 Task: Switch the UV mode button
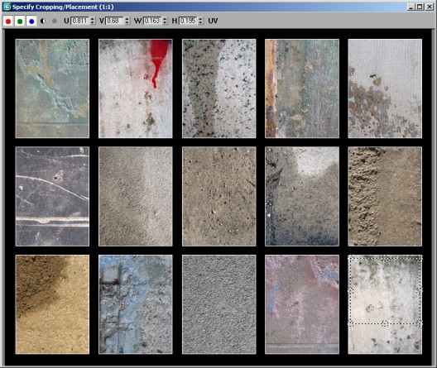pyautogui.click(x=213, y=21)
